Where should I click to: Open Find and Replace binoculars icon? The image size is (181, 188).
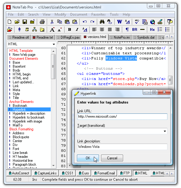coord(110,22)
